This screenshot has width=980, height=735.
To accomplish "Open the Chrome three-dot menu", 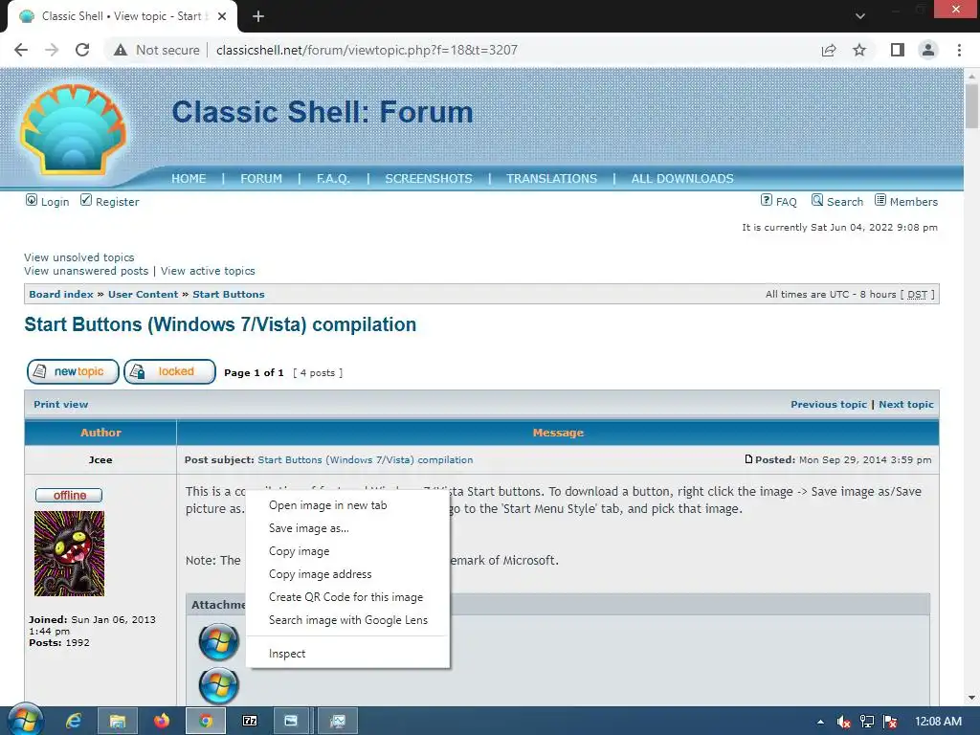I will 959,50.
